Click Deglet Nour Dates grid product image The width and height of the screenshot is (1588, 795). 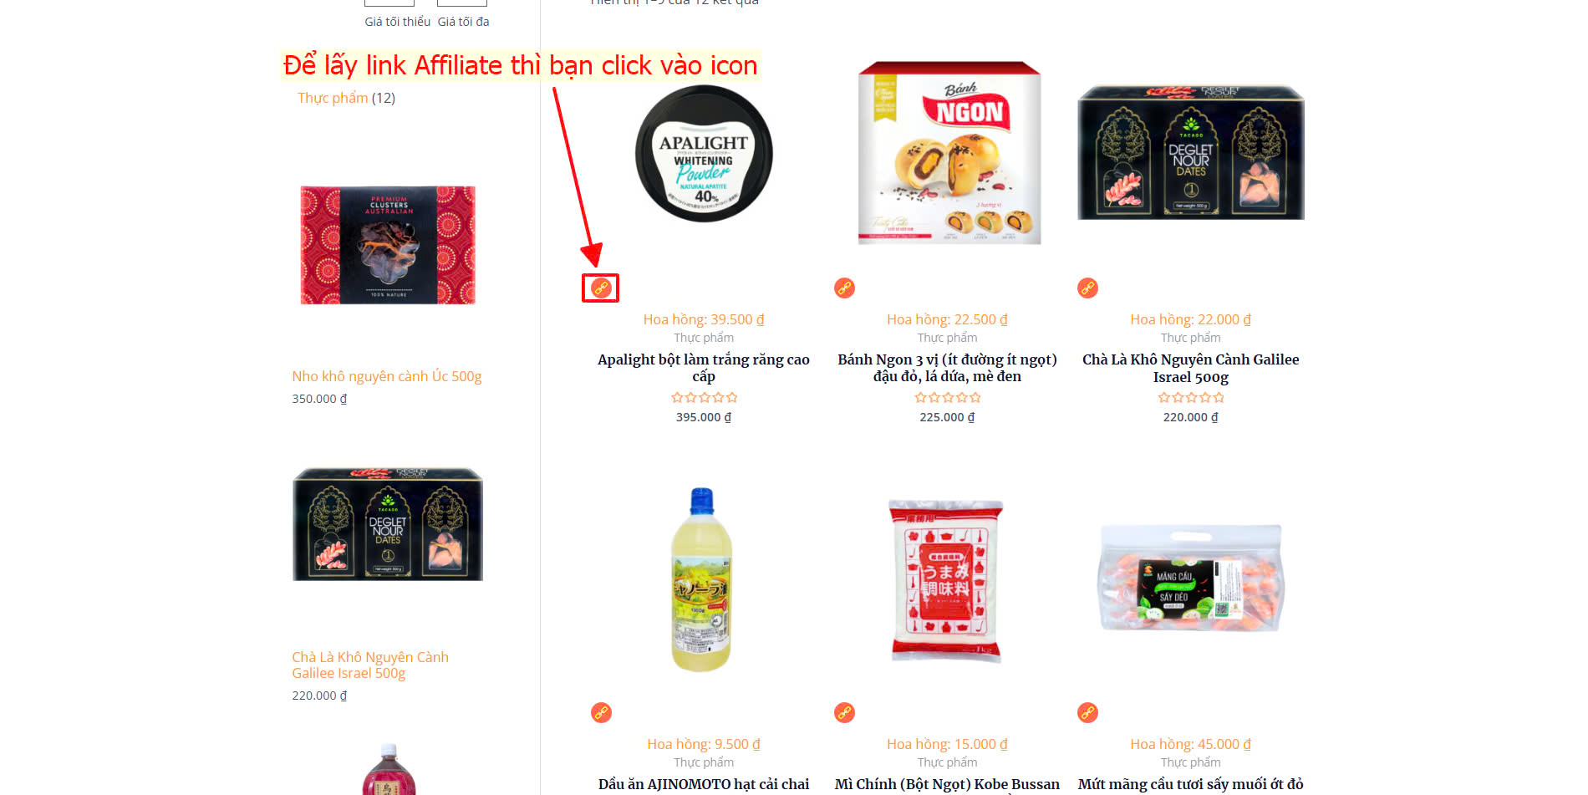tap(1191, 152)
